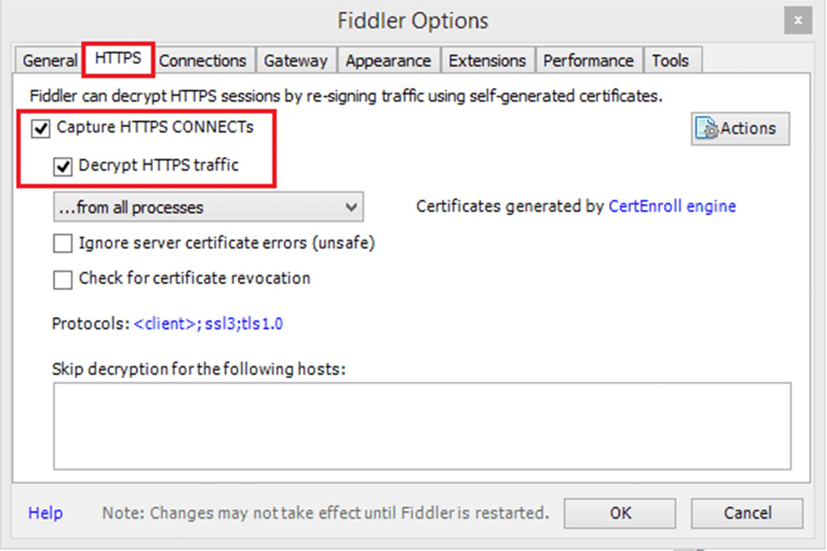Open the Help link

[46, 513]
